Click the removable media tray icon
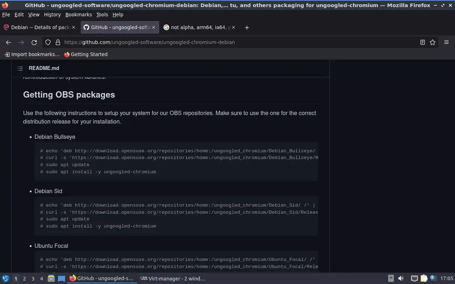Image resolution: width=455 pixels, height=284 pixels. [x=391, y=279]
